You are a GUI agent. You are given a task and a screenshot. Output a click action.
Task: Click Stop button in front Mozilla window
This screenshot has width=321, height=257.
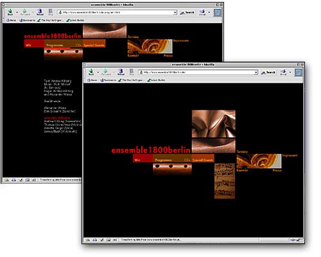(132, 72)
